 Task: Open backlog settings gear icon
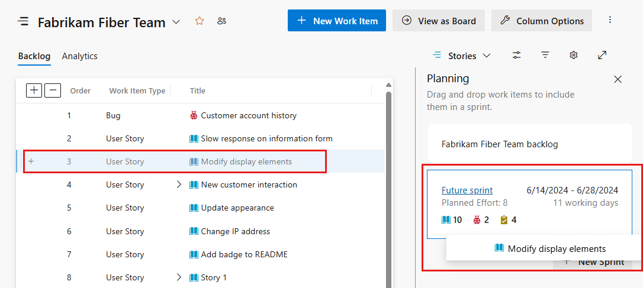pyautogui.click(x=573, y=55)
